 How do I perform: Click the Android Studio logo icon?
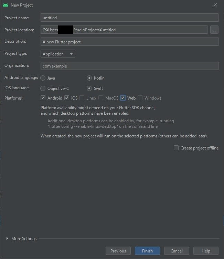pos(6,5)
